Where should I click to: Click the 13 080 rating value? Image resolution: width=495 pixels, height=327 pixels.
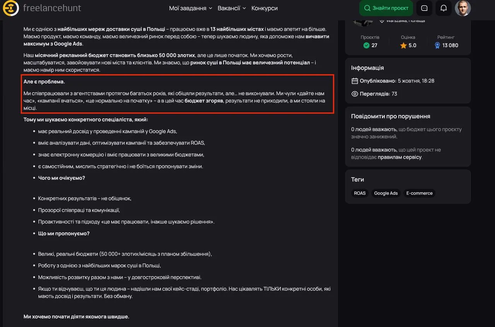450,46
